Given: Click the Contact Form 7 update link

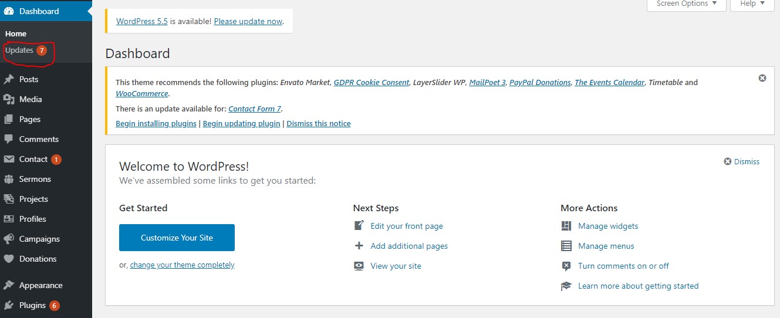Looking at the screenshot, I should (x=255, y=109).
